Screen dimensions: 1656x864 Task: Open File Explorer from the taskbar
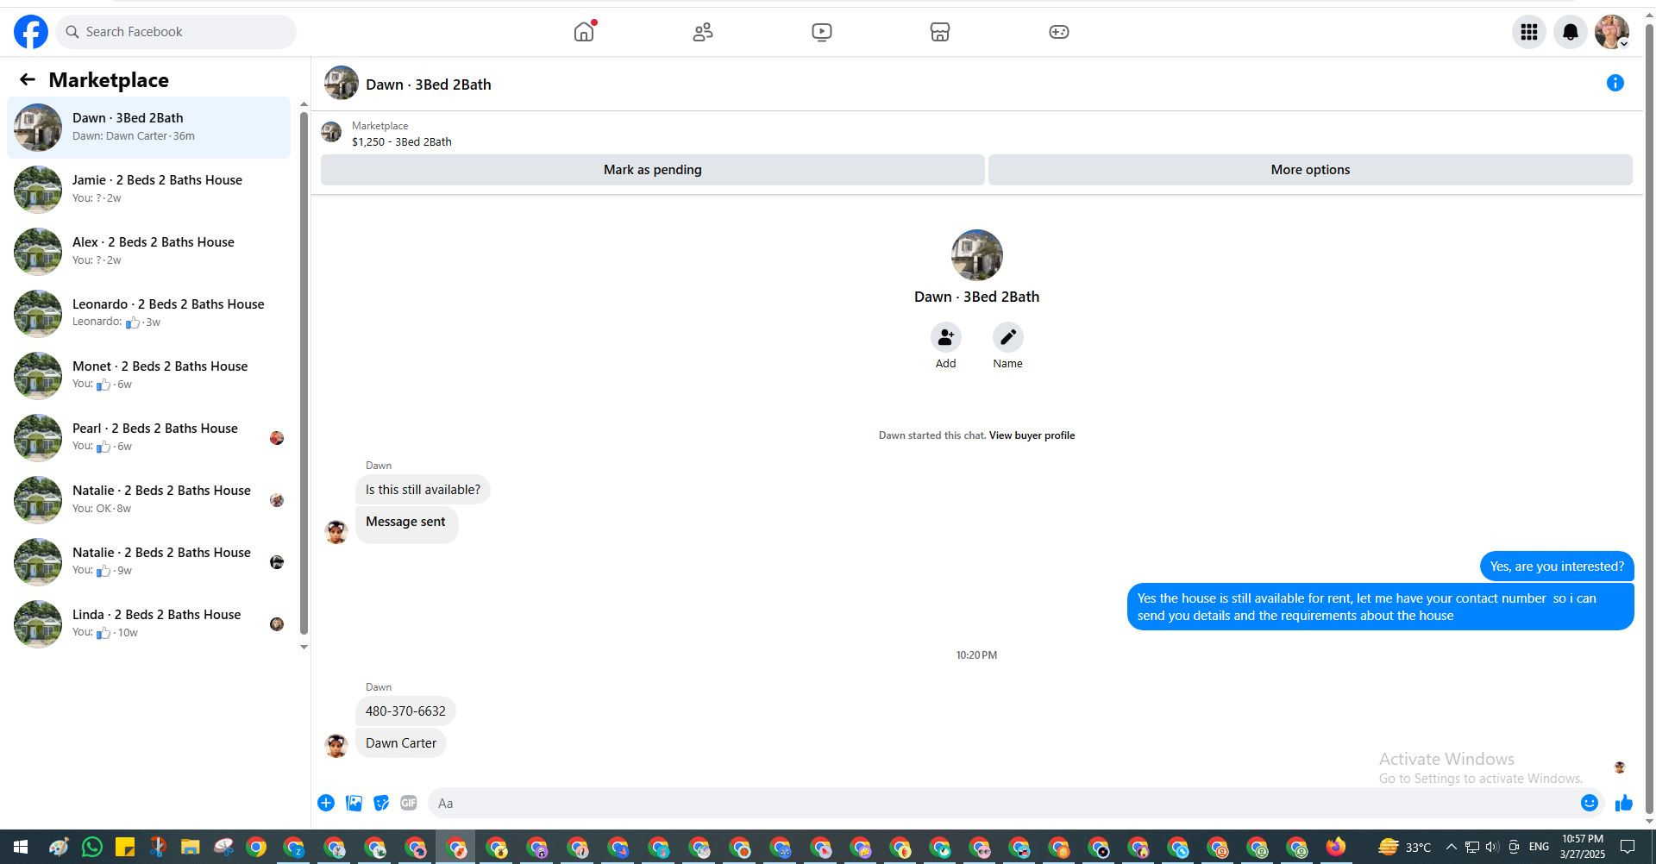tap(191, 848)
